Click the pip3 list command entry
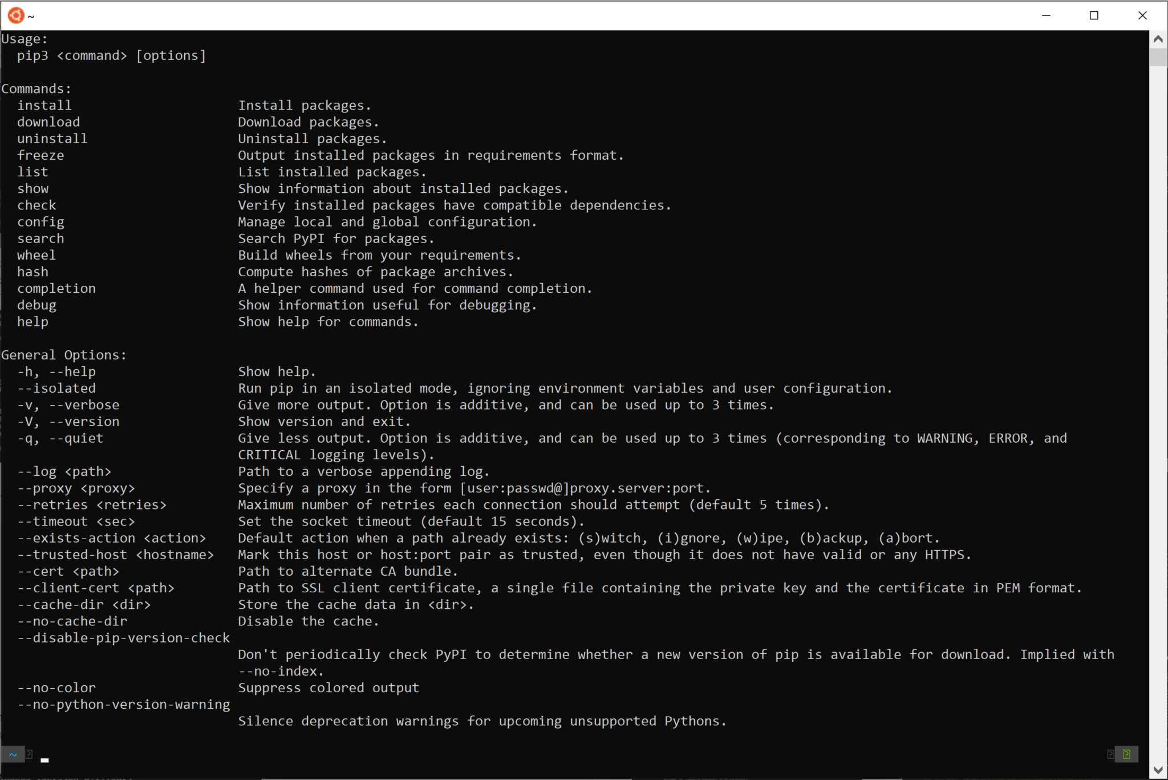The image size is (1168, 780). [x=31, y=172]
